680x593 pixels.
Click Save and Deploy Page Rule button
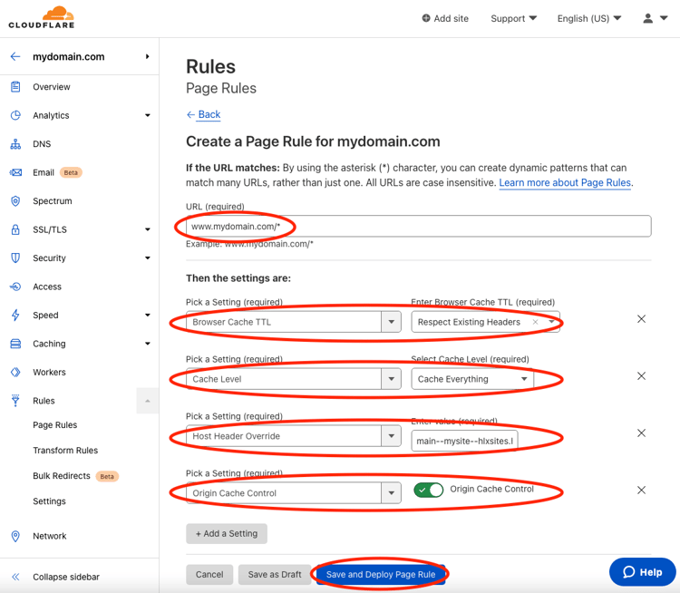tap(381, 574)
